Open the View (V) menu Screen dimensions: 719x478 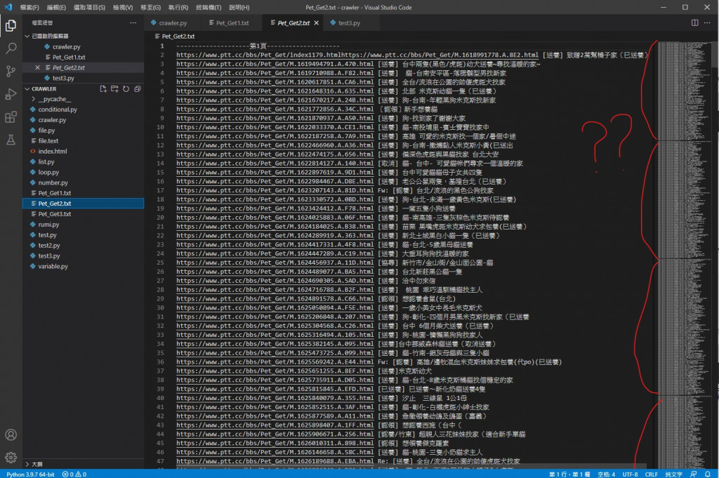pyautogui.click(x=123, y=7)
